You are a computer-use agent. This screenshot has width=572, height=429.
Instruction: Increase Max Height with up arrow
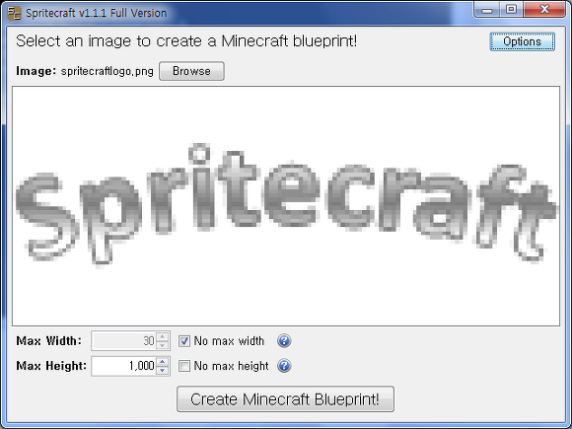(163, 361)
